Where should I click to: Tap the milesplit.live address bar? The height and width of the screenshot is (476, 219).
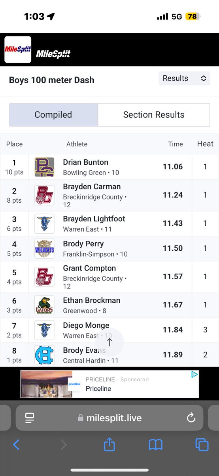(x=109, y=418)
